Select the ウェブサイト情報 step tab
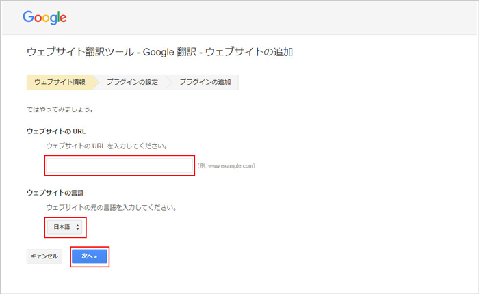This screenshot has width=479, height=294. 60,82
